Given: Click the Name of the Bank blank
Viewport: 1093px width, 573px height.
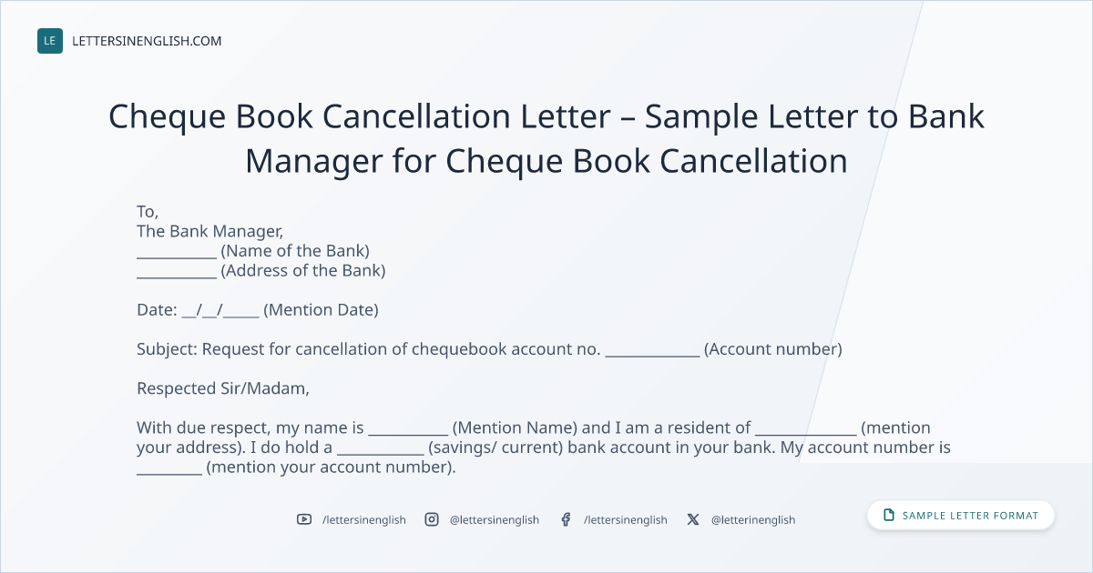Looking at the screenshot, I should point(177,253).
